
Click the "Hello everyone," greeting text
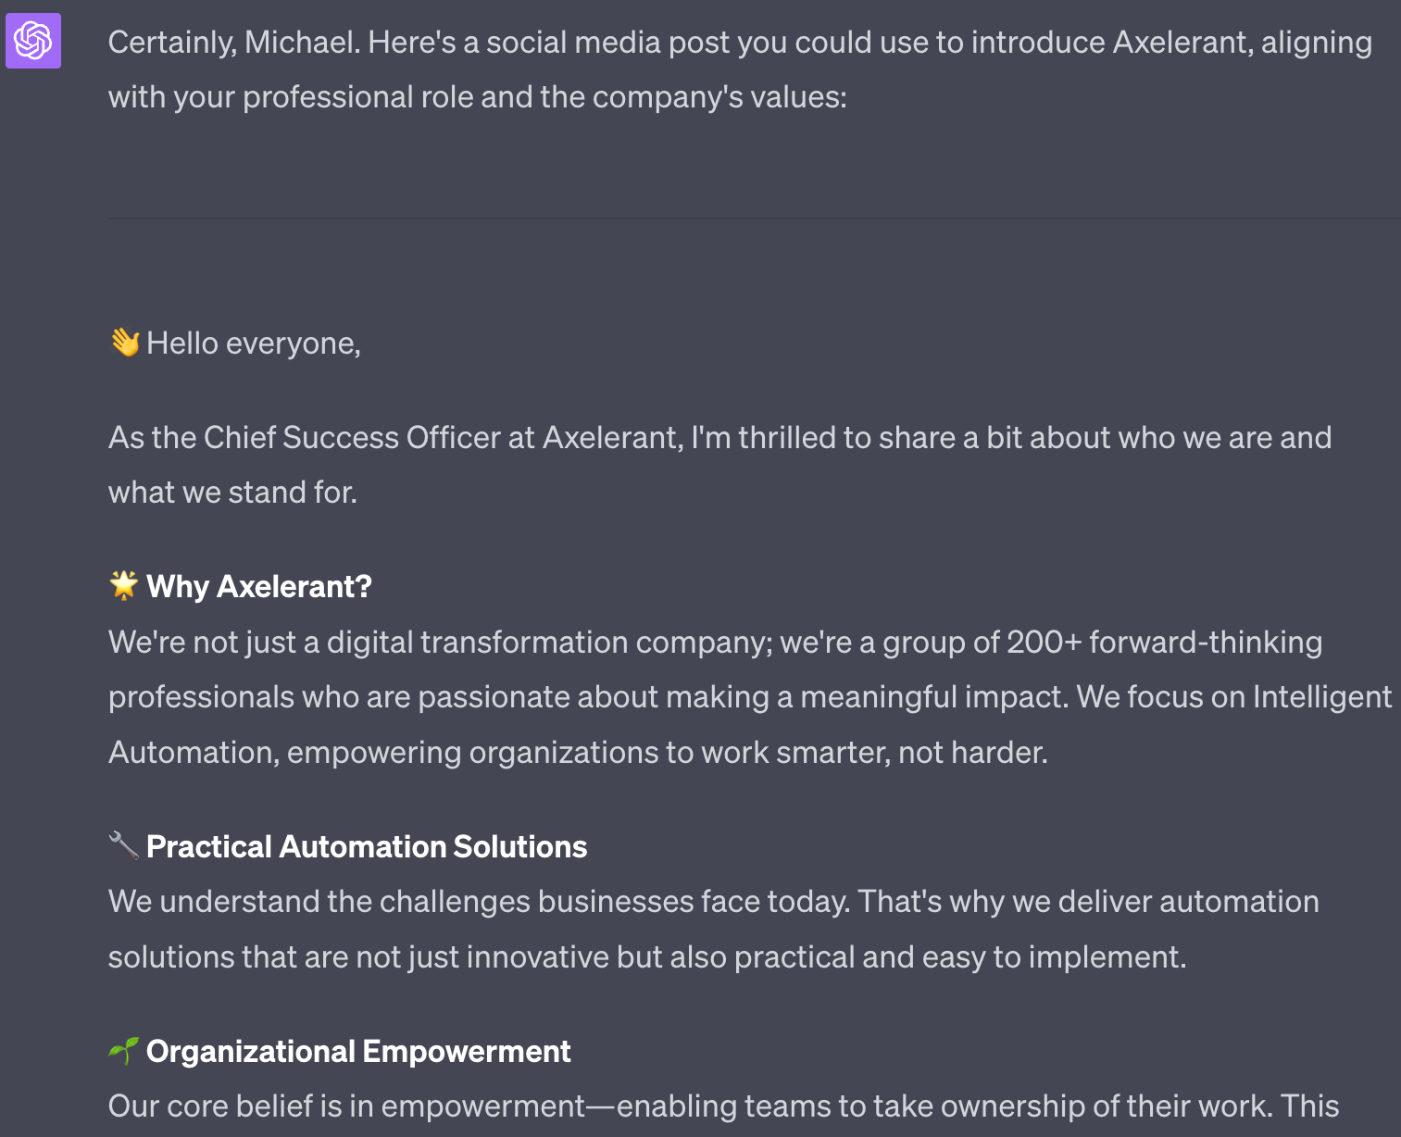pyautogui.click(x=254, y=344)
